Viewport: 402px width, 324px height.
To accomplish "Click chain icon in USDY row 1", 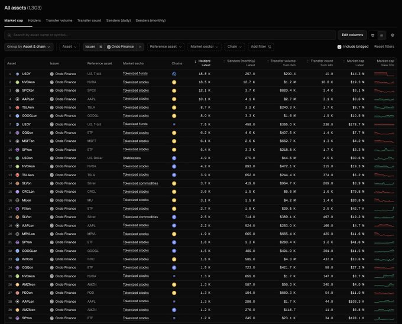I will tap(174, 74).
